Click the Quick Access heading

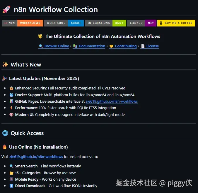tap(27, 133)
